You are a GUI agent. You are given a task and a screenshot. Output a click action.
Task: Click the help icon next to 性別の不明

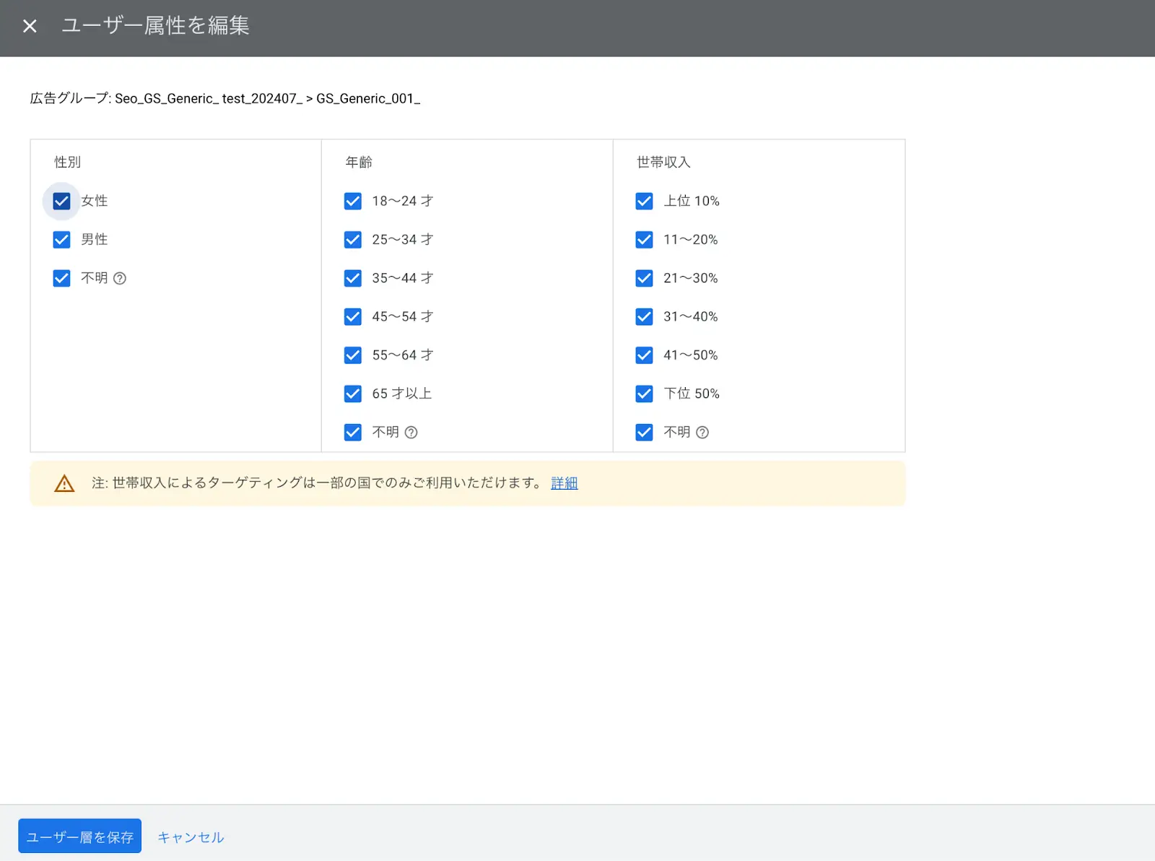pos(120,278)
